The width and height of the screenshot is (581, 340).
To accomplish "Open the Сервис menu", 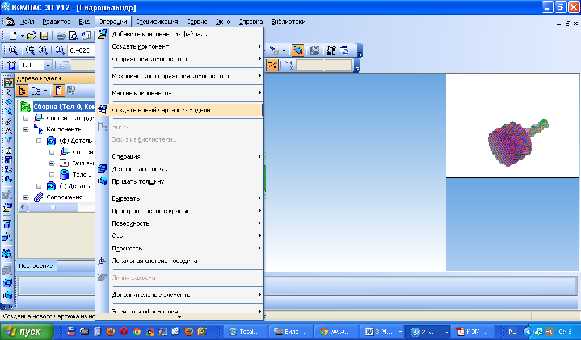I will tap(196, 22).
